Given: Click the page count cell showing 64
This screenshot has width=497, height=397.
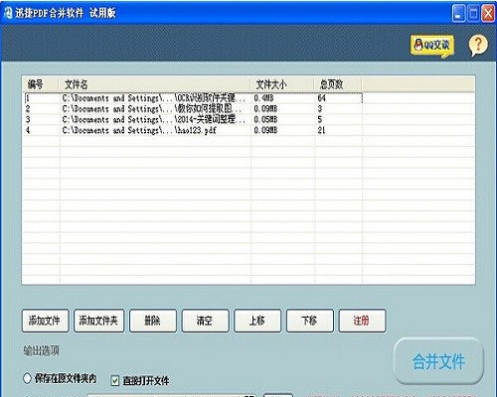Looking at the screenshot, I should click(x=321, y=98).
